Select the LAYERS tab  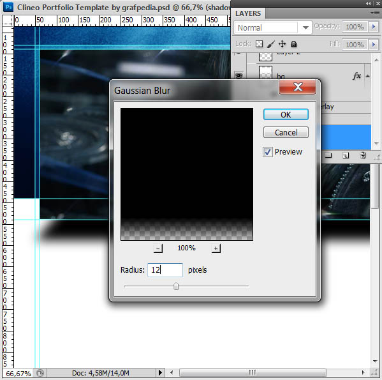pyautogui.click(x=248, y=13)
